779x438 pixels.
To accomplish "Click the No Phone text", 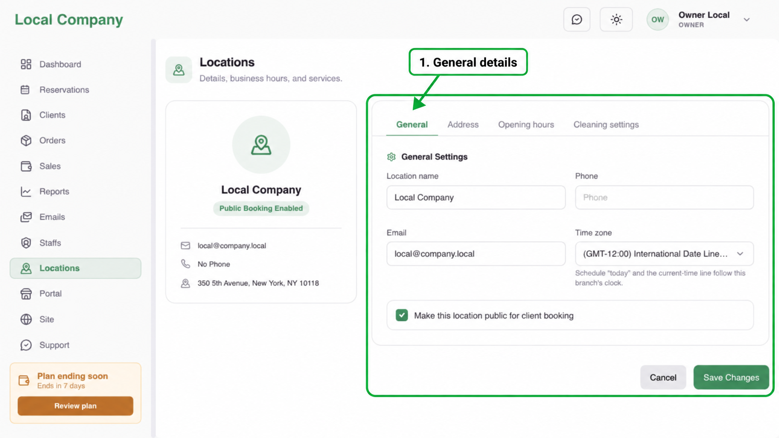I will pos(214,264).
